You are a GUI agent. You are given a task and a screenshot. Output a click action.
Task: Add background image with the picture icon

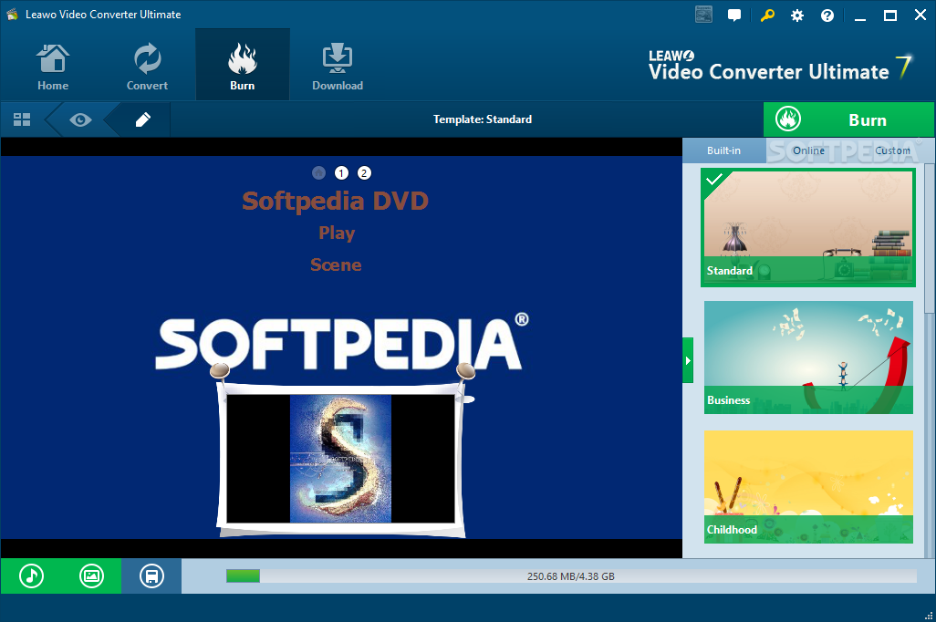point(91,576)
